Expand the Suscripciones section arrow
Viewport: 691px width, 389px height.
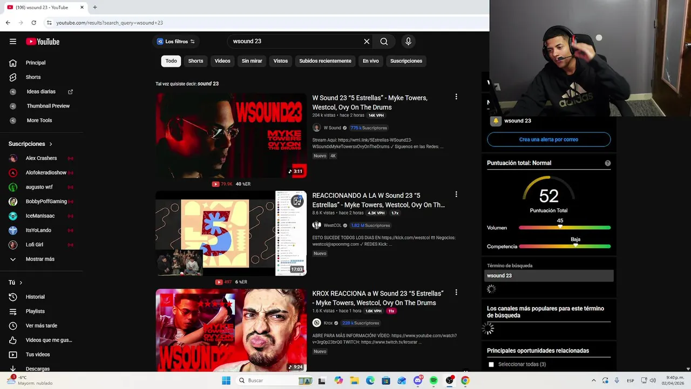point(51,144)
